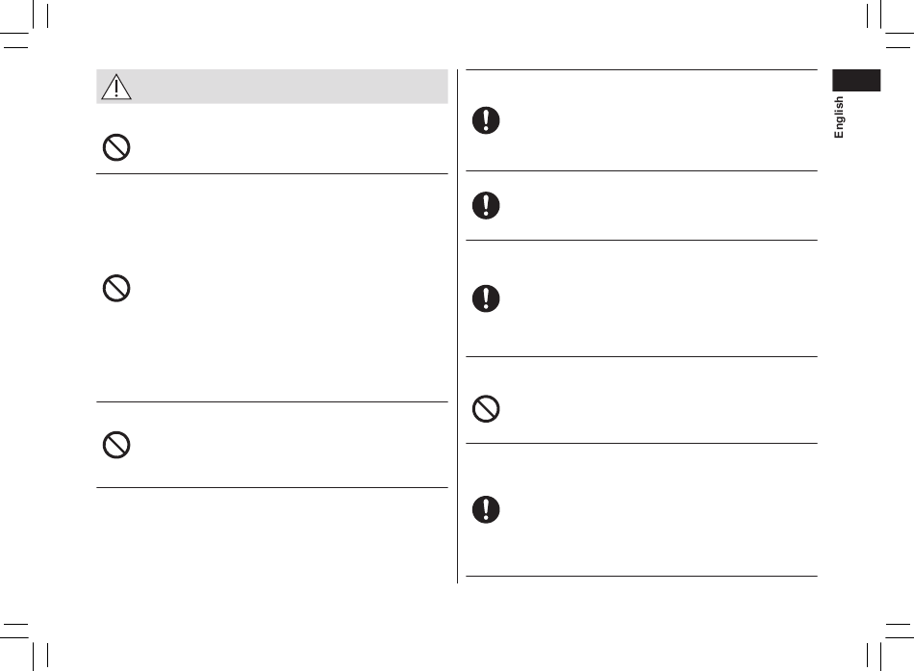Image resolution: width=914 pixels, height=671 pixels.
Task: Click empty gray banner beside warning triangle
Action: point(291,87)
